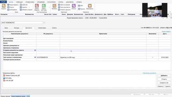Open ДОКУМЕНТЫ ribbon tab
Screen dimensions: 172x97
70,2
